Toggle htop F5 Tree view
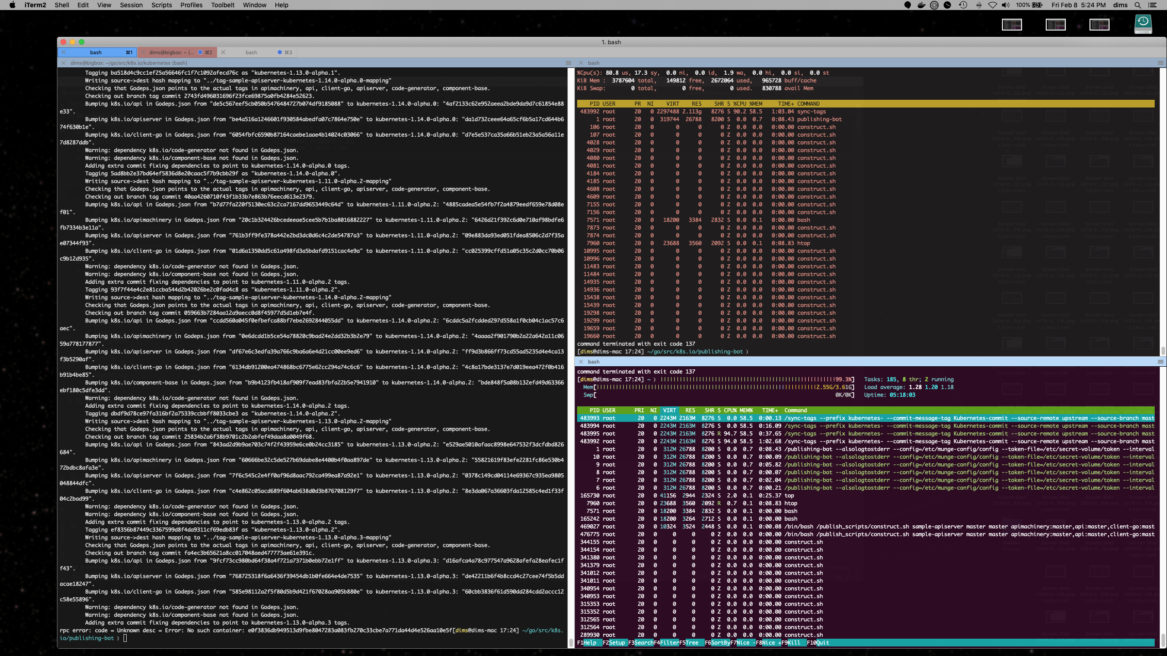Viewport: 1167px width, 656px height. (692, 643)
